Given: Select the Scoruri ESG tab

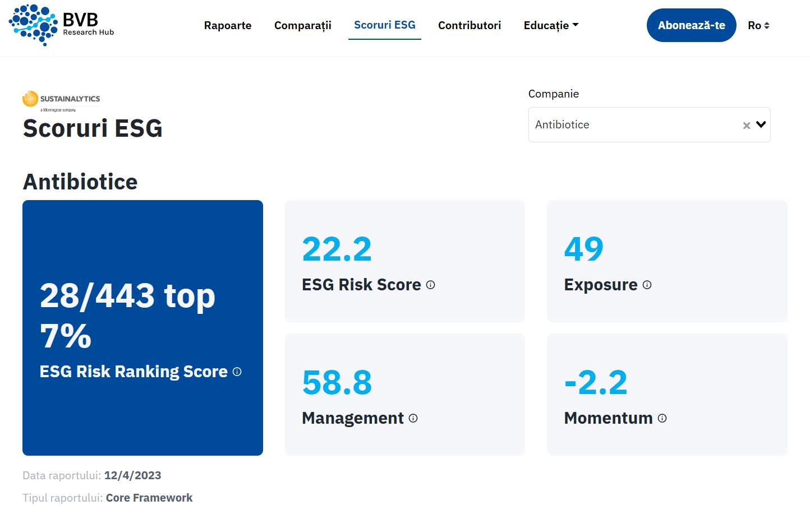Looking at the screenshot, I should click(385, 25).
